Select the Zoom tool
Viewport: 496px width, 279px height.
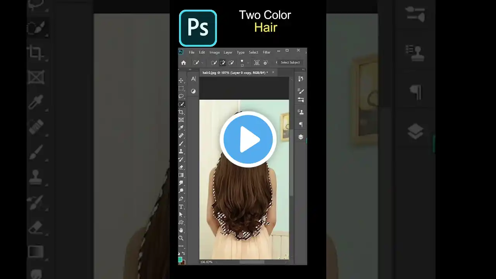181,238
